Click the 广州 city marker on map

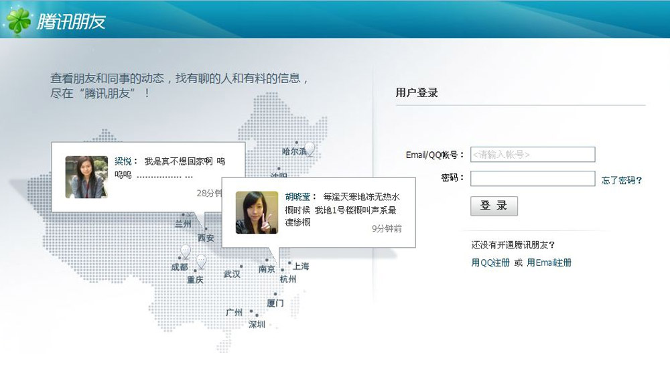(x=251, y=312)
